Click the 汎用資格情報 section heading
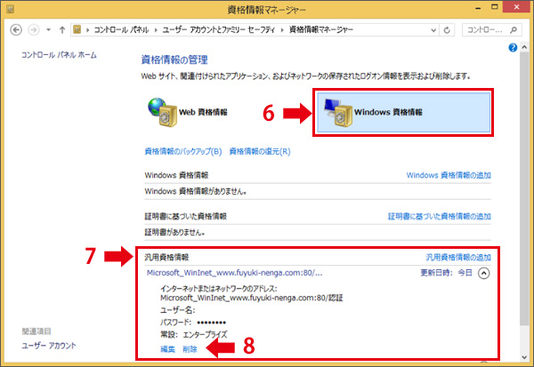This screenshot has height=367, width=534. coord(166,258)
